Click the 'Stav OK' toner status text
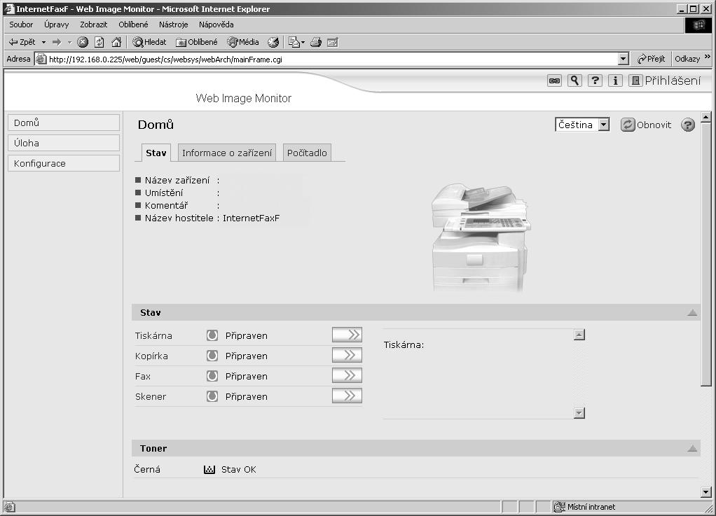The height and width of the screenshot is (516, 716). tap(238, 470)
